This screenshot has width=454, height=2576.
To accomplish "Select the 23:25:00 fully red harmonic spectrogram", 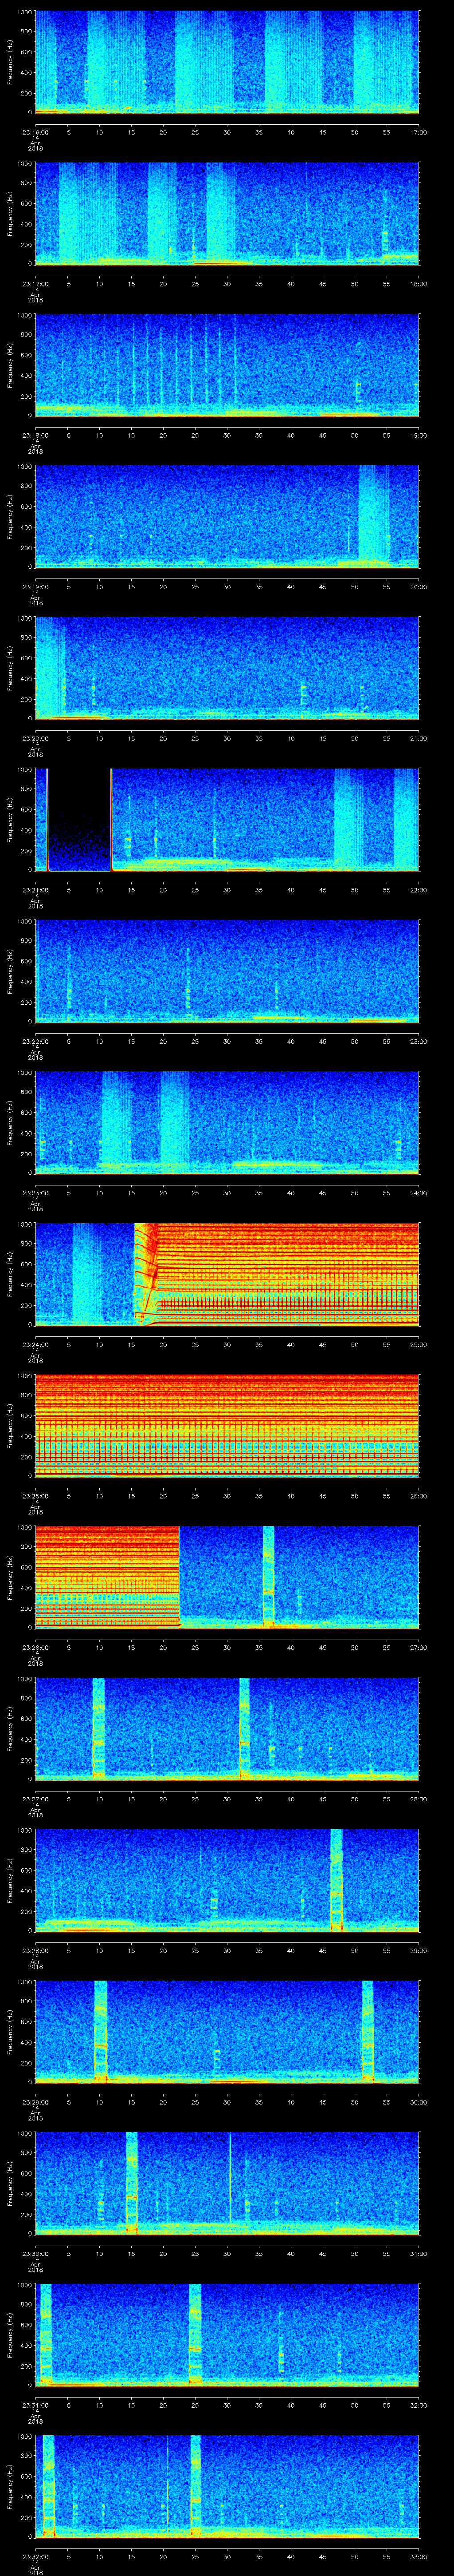I will 227,1425.
